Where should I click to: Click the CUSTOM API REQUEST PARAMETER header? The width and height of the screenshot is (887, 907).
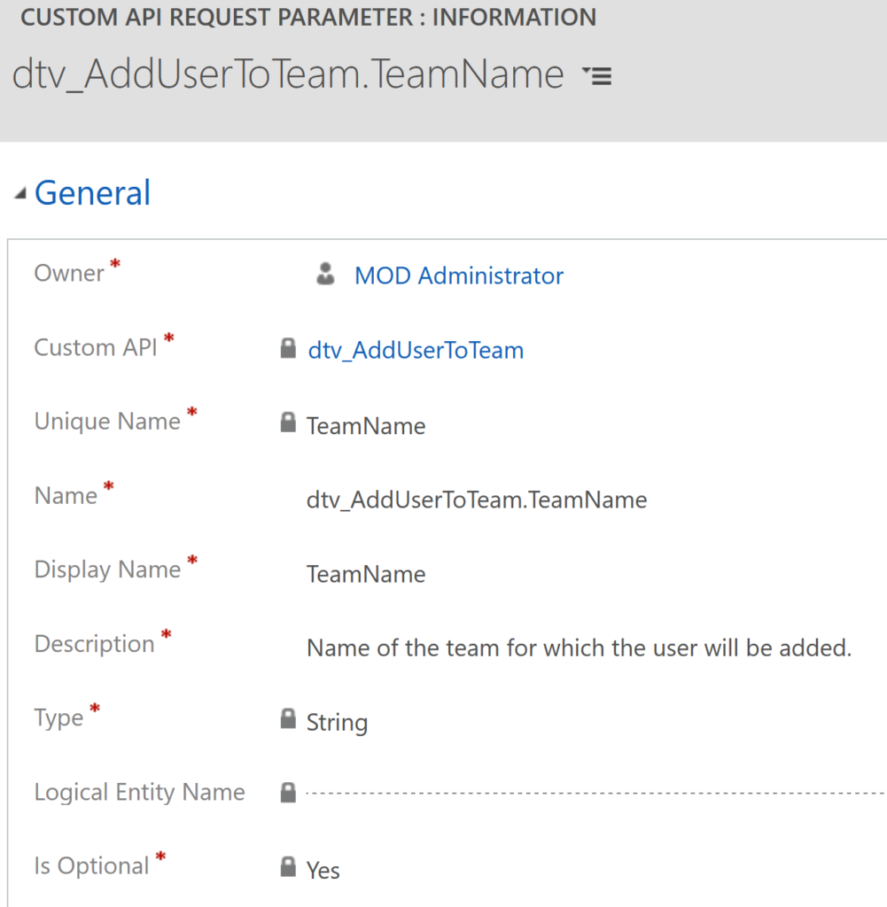pyautogui.click(x=308, y=17)
